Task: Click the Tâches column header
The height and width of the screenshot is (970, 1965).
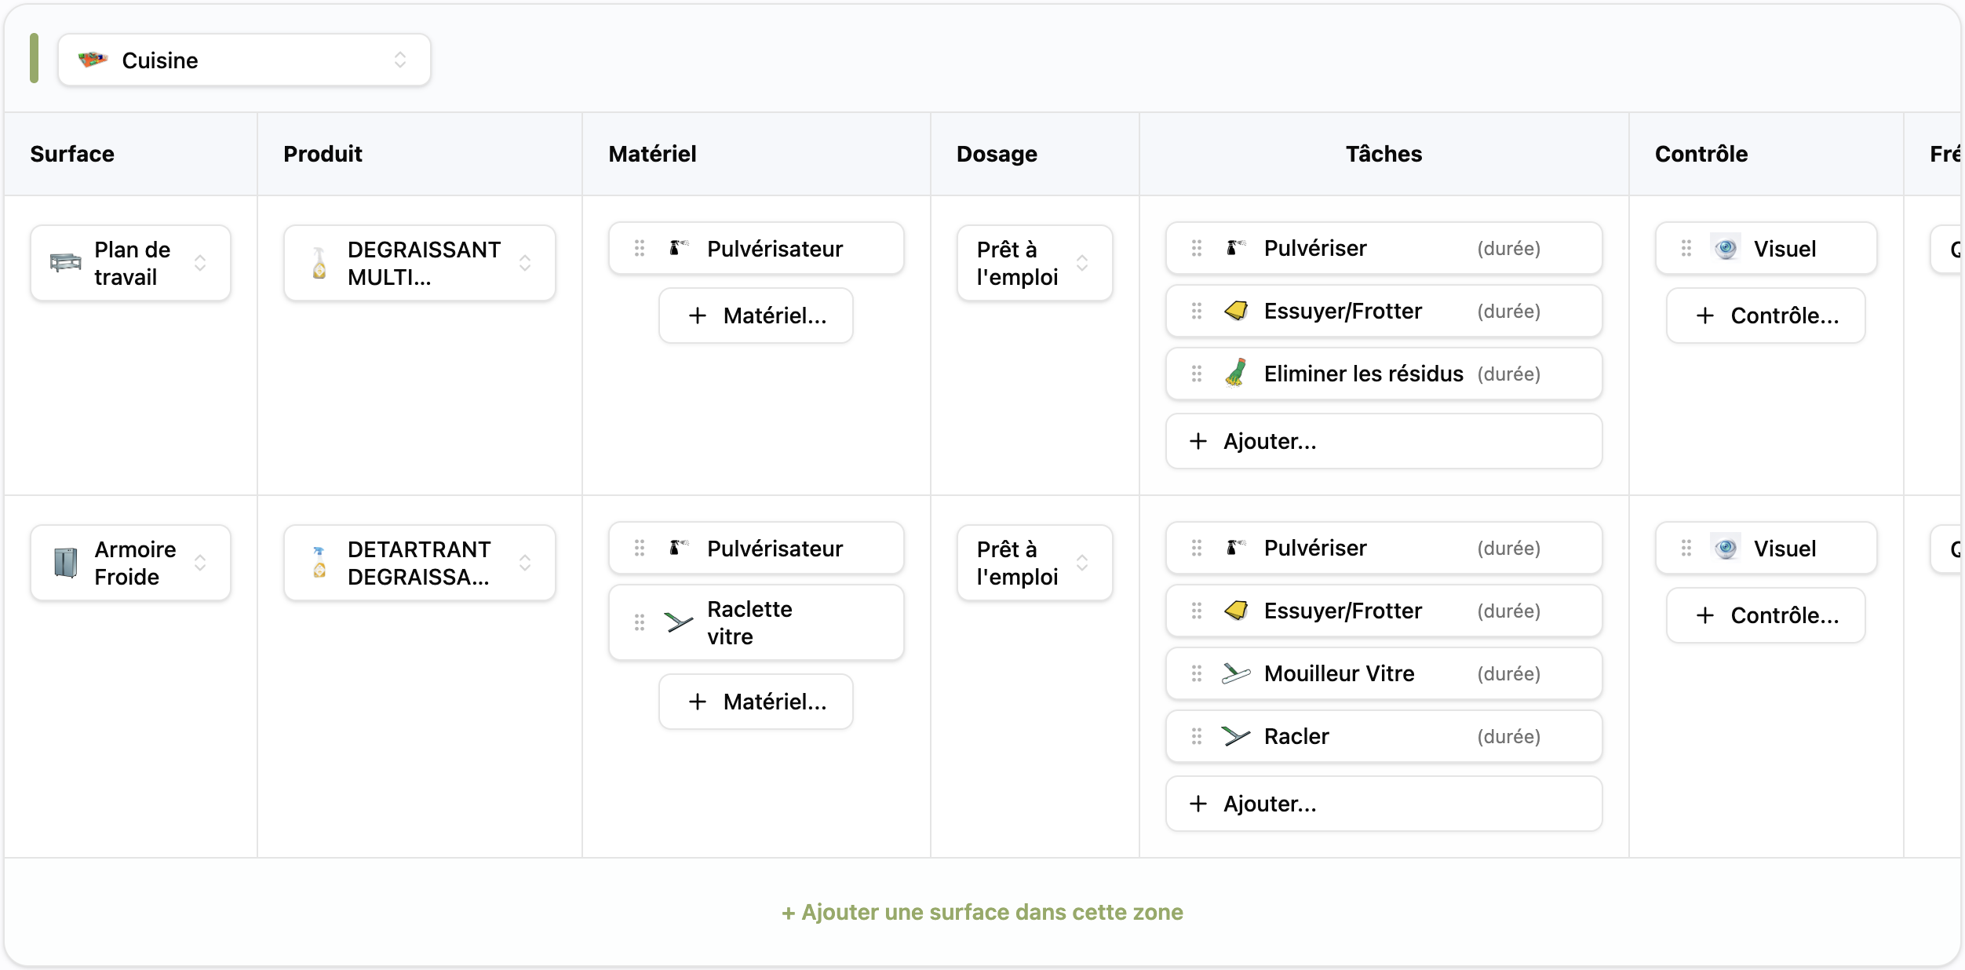Action: pyautogui.click(x=1384, y=154)
